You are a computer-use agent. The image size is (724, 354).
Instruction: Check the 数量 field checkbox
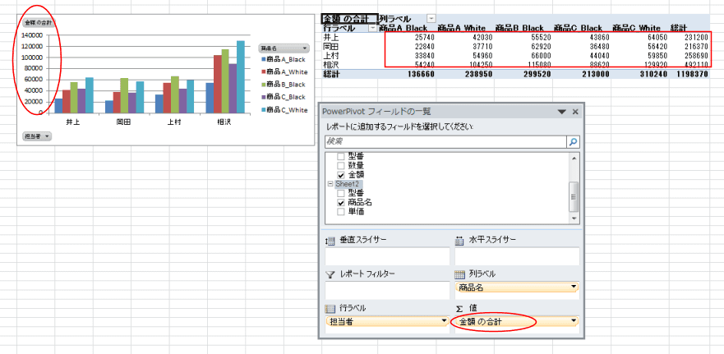pyautogui.click(x=341, y=165)
